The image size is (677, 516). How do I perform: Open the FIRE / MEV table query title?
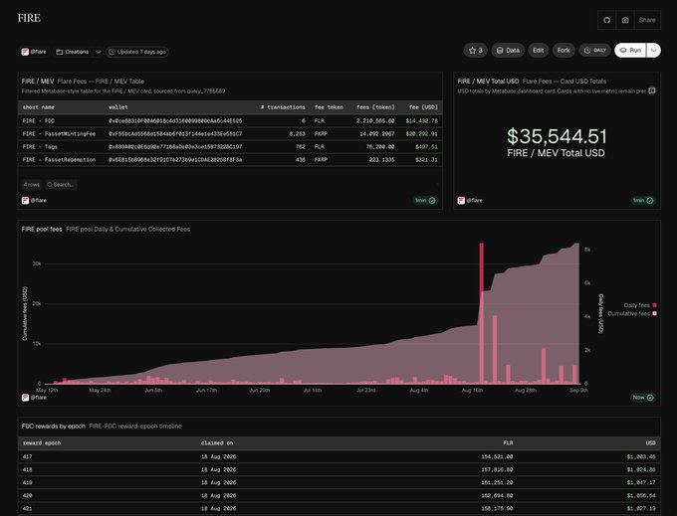tap(38, 82)
